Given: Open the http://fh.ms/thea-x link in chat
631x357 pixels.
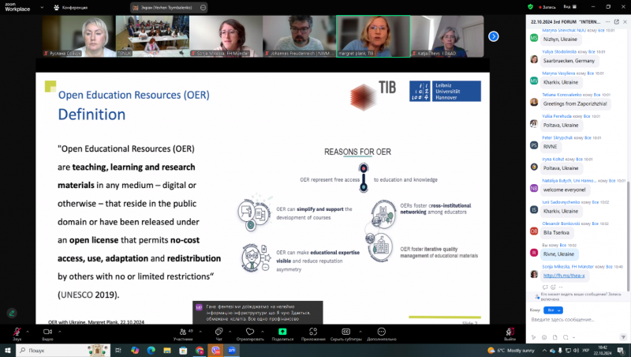Looking at the screenshot, I should click(x=564, y=276).
